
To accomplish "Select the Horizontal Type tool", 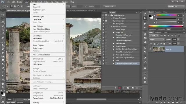I will pos(3,72).
